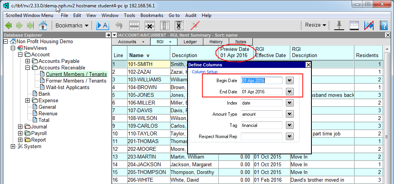
Task: Click the insert column icon
Action: [x=164, y=25]
